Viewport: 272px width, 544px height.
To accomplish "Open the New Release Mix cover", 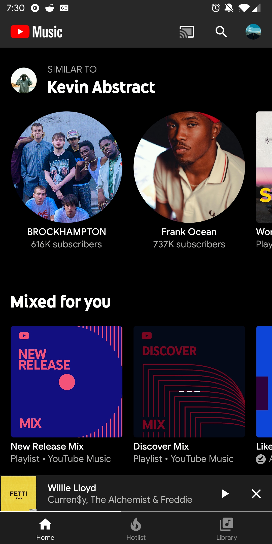I will coord(66,382).
